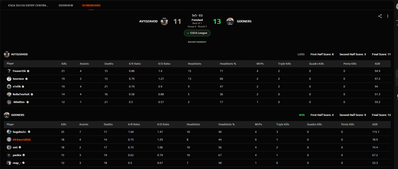
Task: Open GOONERS team name in match header
Action: [244, 21]
